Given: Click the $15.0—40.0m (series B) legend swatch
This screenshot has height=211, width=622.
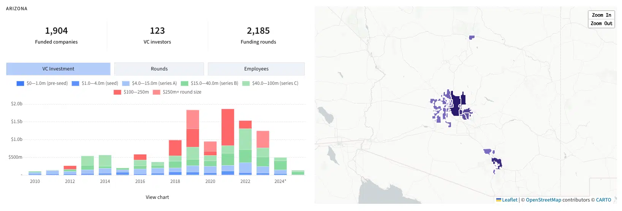Looking at the screenshot, I should tap(185, 83).
